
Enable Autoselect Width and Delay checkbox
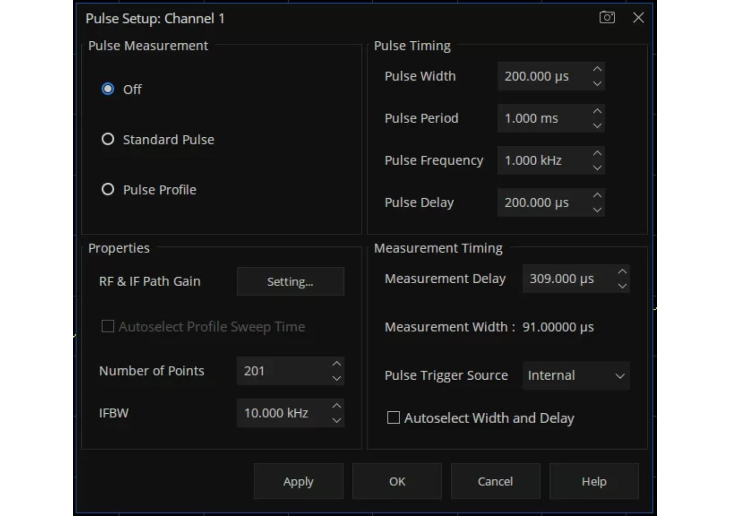pyautogui.click(x=393, y=418)
